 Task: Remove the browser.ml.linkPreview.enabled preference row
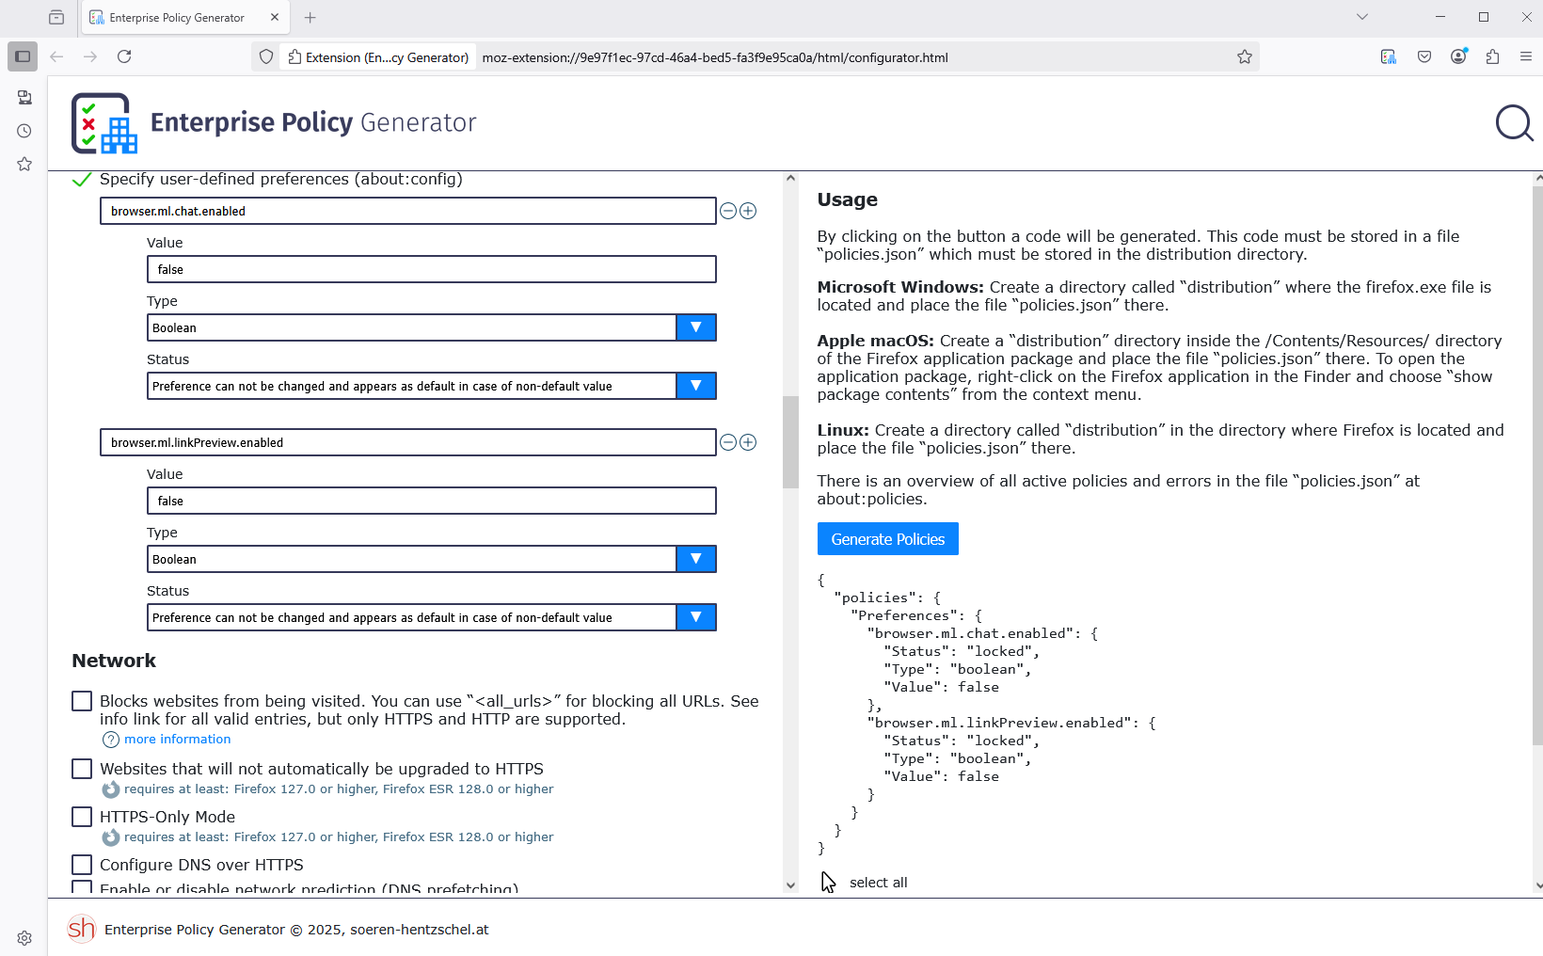pyautogui.click(x=728, y=442)
